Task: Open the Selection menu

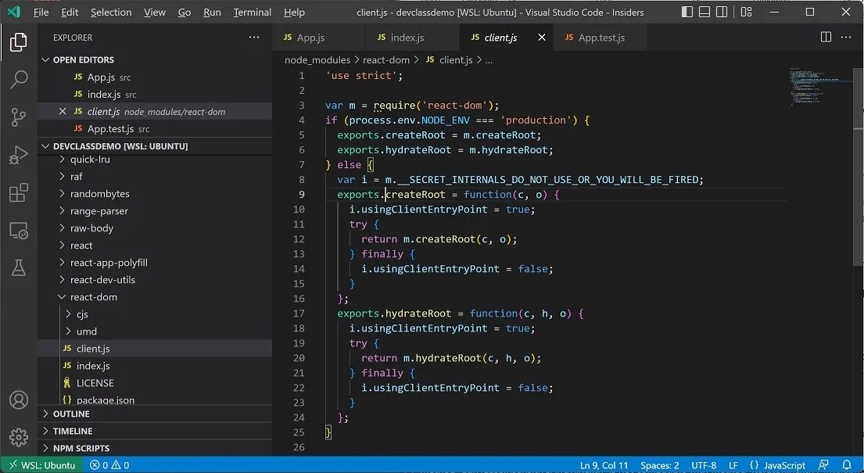Action: [111, 13]
